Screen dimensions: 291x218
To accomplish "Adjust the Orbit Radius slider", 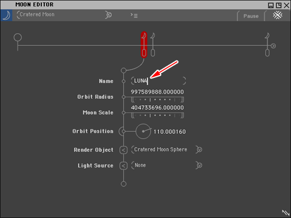I will click(157, 100).
